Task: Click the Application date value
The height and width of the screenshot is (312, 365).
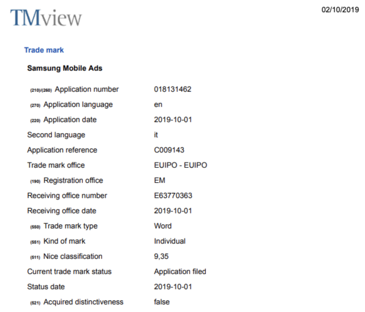Action: [173, 119]
